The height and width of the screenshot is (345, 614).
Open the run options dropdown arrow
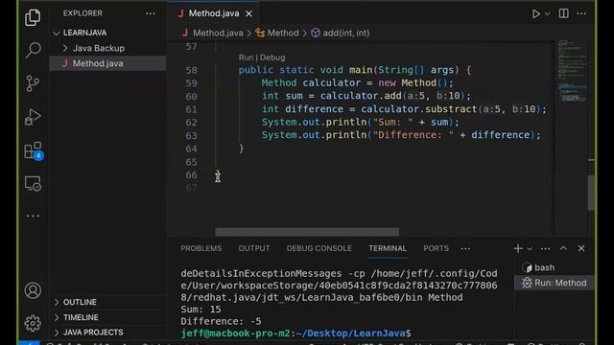point(548,13)
